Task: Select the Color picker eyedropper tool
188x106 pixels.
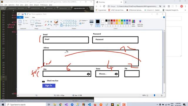Action: [x=48, y=25]
